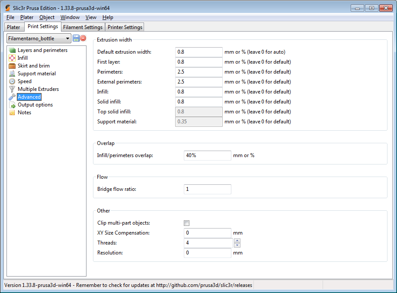Open the Help menu

[x=108, y=17]
